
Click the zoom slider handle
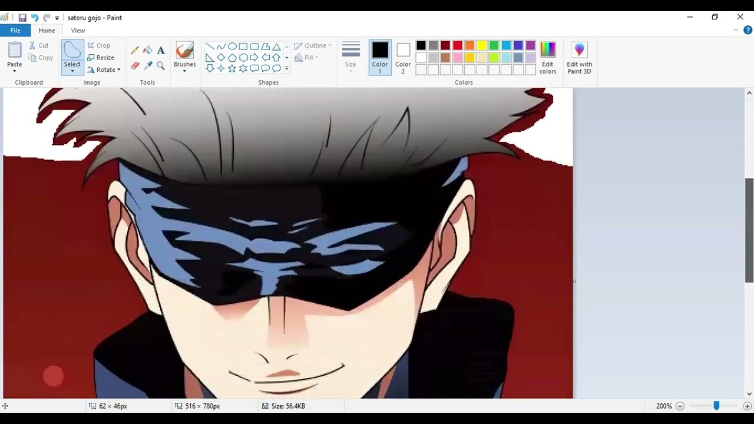click(716, 406)
